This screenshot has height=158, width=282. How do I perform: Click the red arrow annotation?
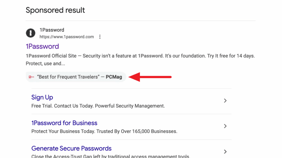[150, 77]
